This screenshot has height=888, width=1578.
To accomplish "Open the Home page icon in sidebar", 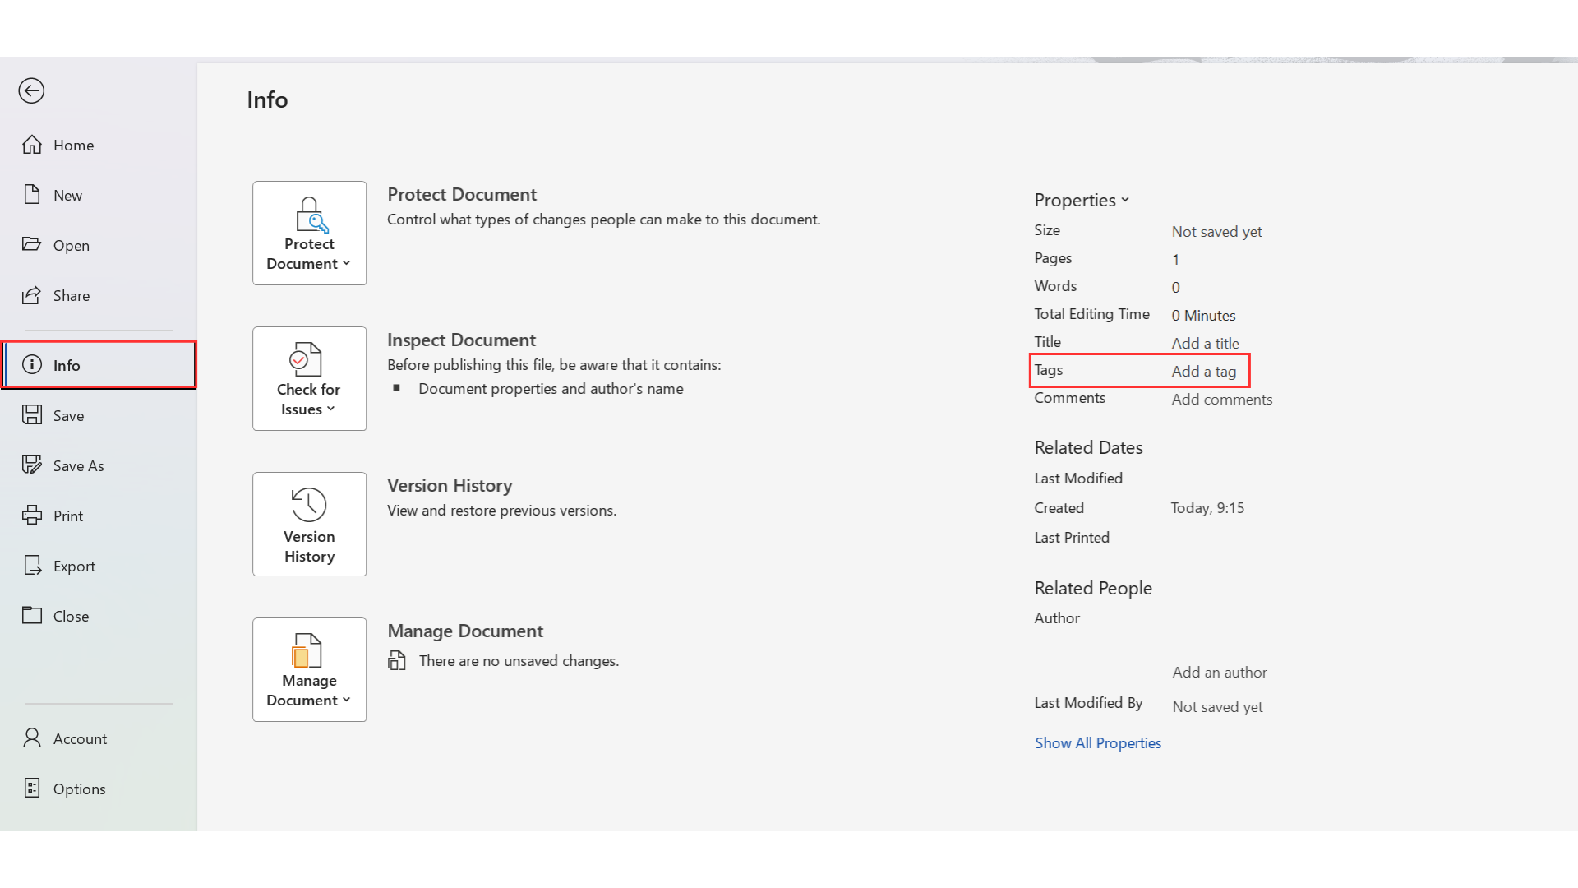I will pyautogui.click(x=32, y=145).
